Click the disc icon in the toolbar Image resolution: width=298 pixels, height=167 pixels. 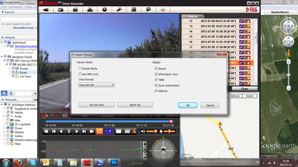coord(104,9)
